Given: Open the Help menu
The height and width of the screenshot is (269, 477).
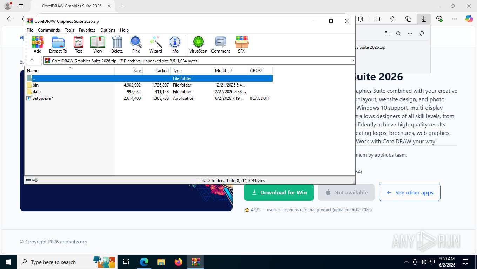Looking at the screenshot, I should 124,30.
